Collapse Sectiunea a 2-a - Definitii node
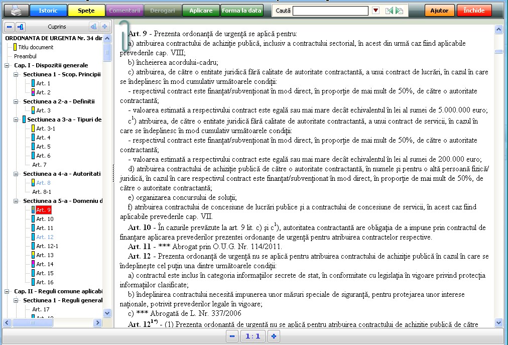This screenshot has width=508, height=345. [x=16, y=101]
